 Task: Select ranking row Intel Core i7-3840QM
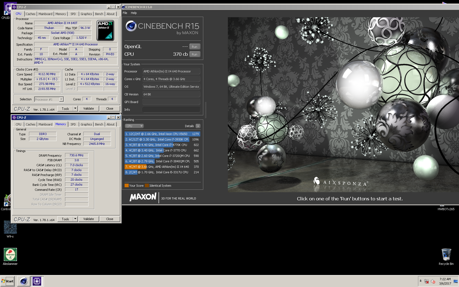[162, 161]
